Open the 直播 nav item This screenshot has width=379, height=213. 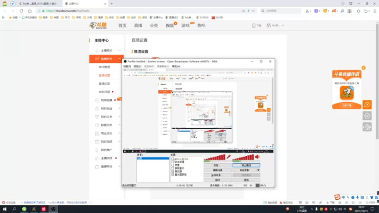pyautogui.click(x=138, y=26)
